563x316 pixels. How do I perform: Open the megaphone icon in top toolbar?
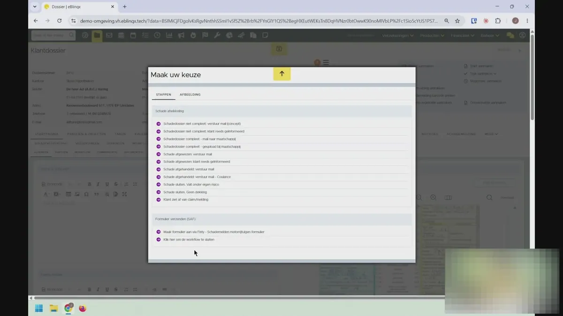(181, 36)
